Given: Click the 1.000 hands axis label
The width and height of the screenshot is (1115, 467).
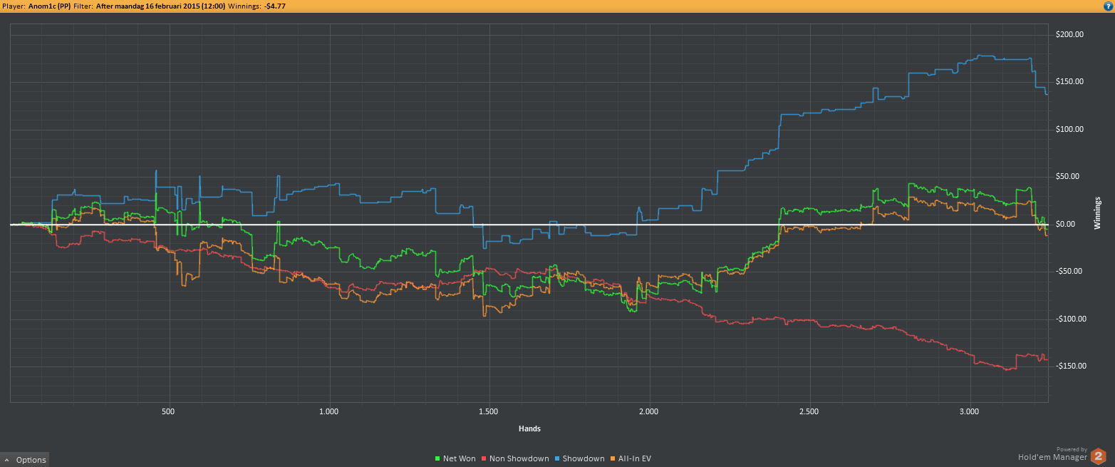Looking at the screenshot, I should click(x=328, y=412).
